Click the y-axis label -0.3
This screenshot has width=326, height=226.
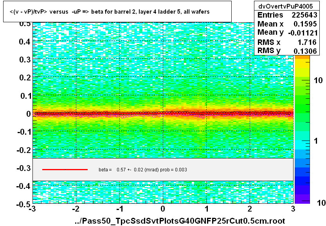click(24, 168)
